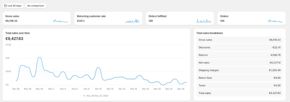This screenshot has height=102, width=290.
Task: Select the Discounts row in breakdown
Action: click(240, 47)
